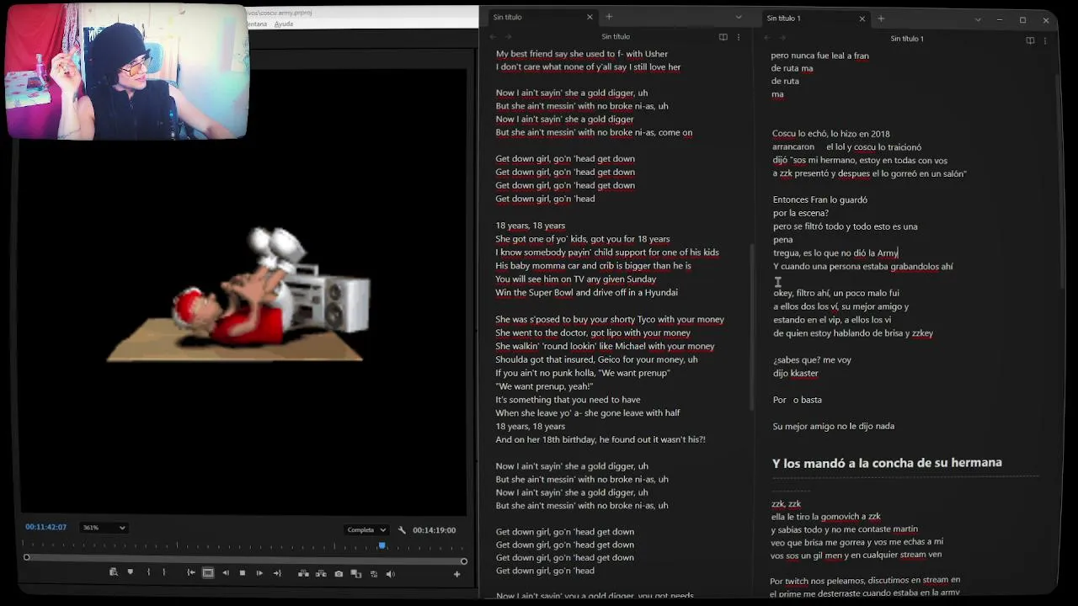The image size is (1078, 606).
Task: Click the Lift button
Action: click(x=303, y=573)
